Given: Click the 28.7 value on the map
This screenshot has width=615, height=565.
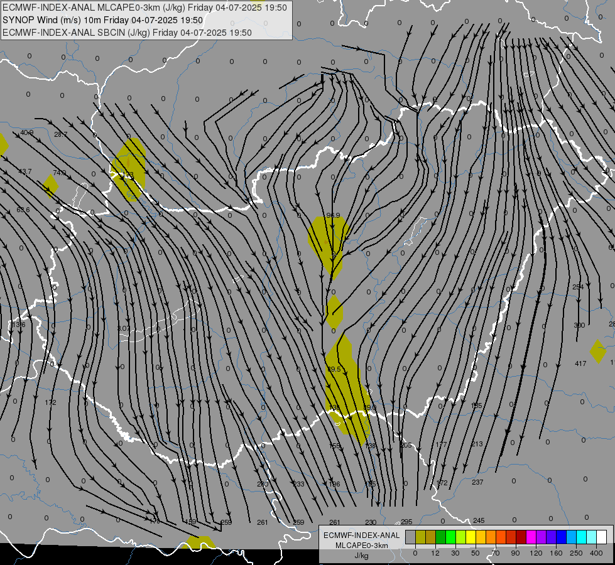Looking at the screenshot, I should [x=61, y=134].
